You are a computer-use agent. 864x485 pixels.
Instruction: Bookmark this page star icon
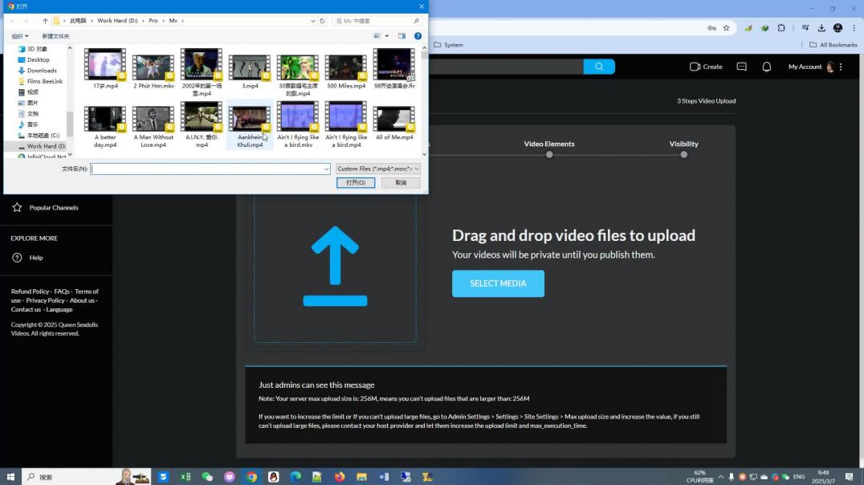pos(726,28)
